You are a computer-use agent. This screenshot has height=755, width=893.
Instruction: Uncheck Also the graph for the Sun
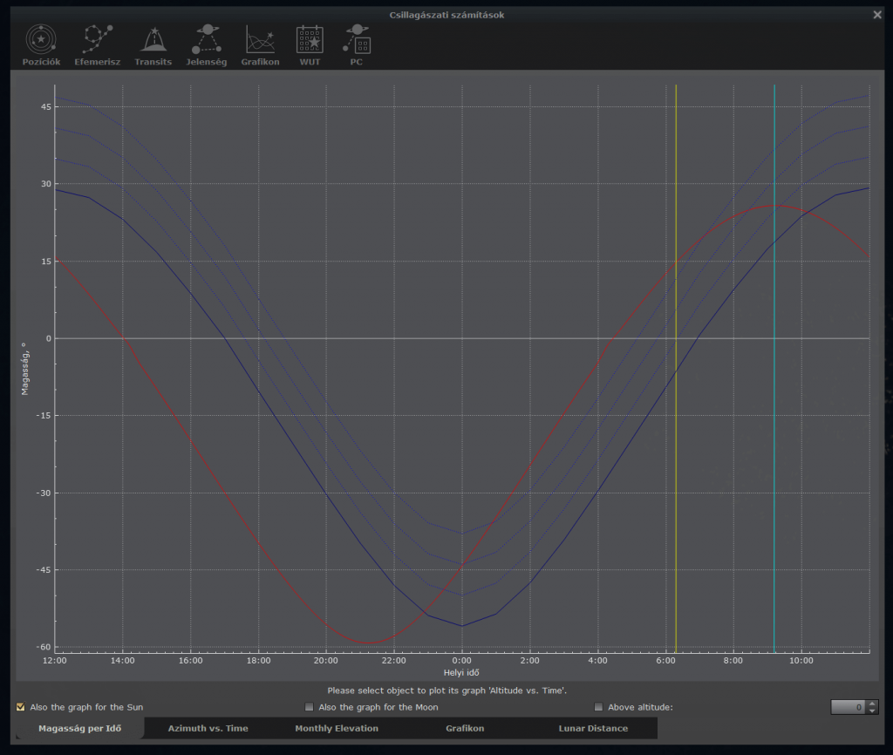(x=21, y=707)
